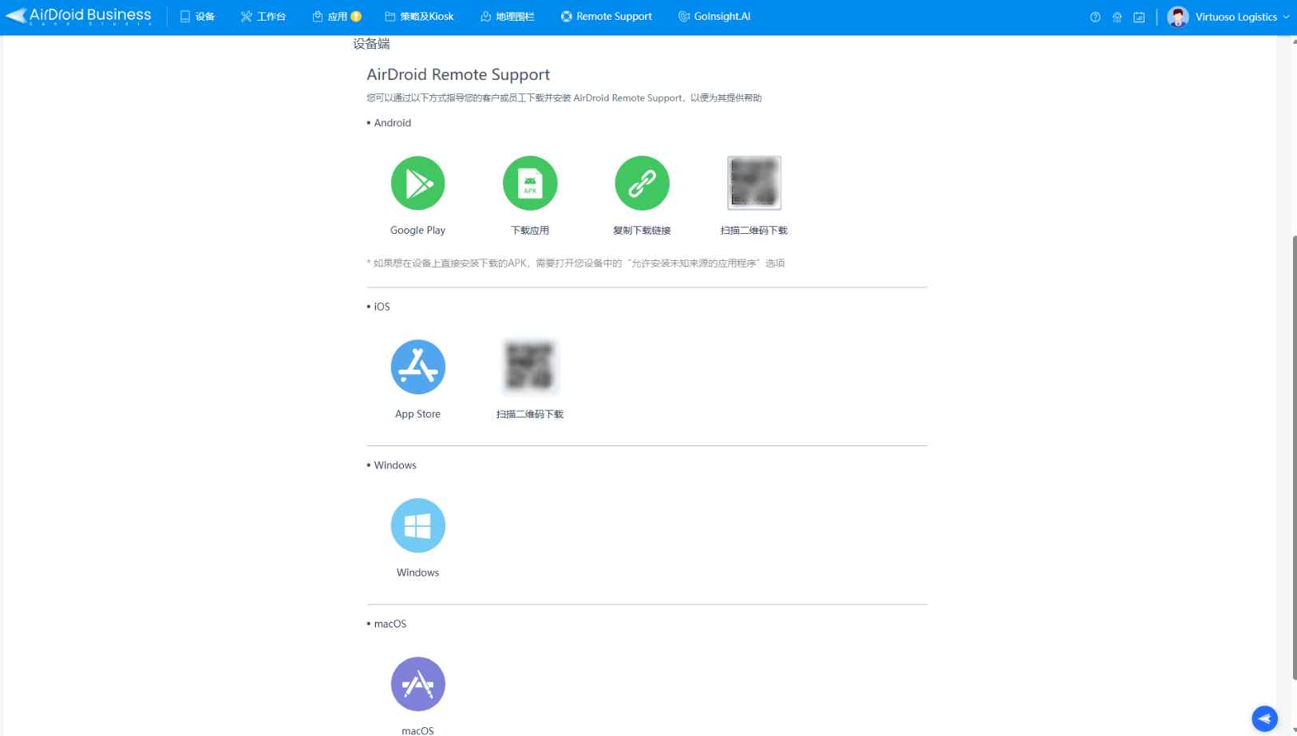Open the calendar notes icon in header
Viewport: 1297px width, 736px height.
tap(1139, 17)
